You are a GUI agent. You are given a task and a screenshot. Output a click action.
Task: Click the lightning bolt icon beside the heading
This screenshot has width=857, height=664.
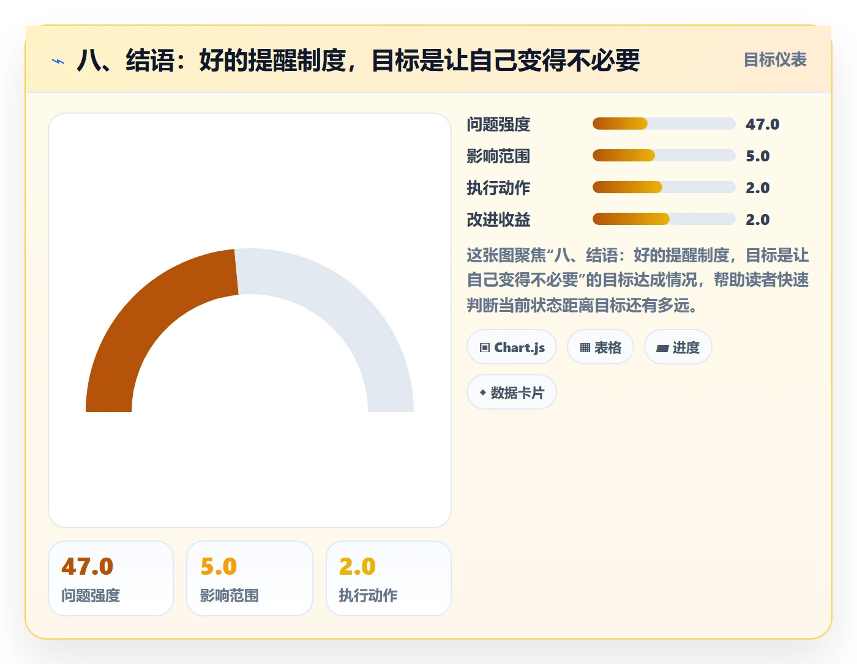click(58, 61)
